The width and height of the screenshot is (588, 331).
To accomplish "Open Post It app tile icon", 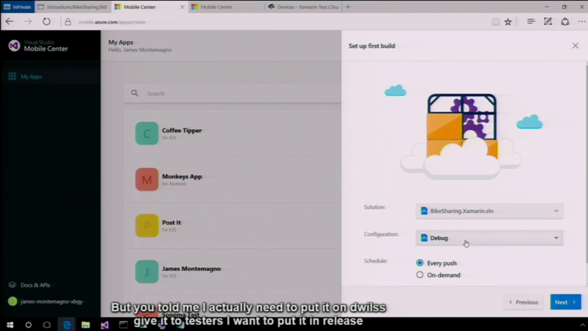I will 146,225.
